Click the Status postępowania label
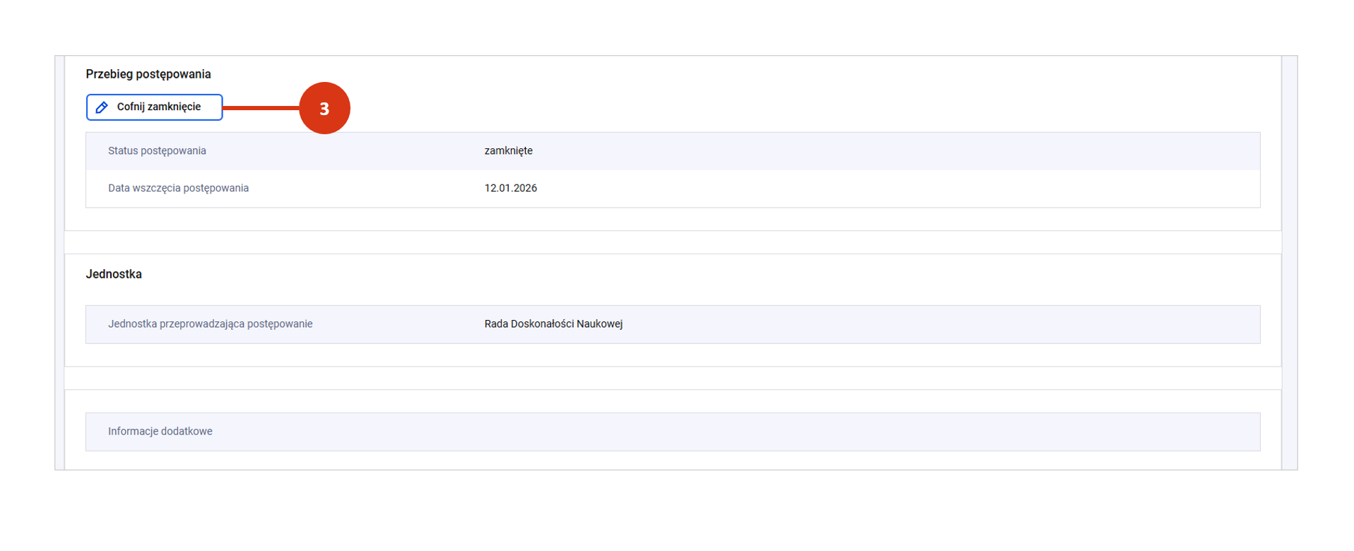Viewport: 1354px width, 551px height. coord(157,151)
